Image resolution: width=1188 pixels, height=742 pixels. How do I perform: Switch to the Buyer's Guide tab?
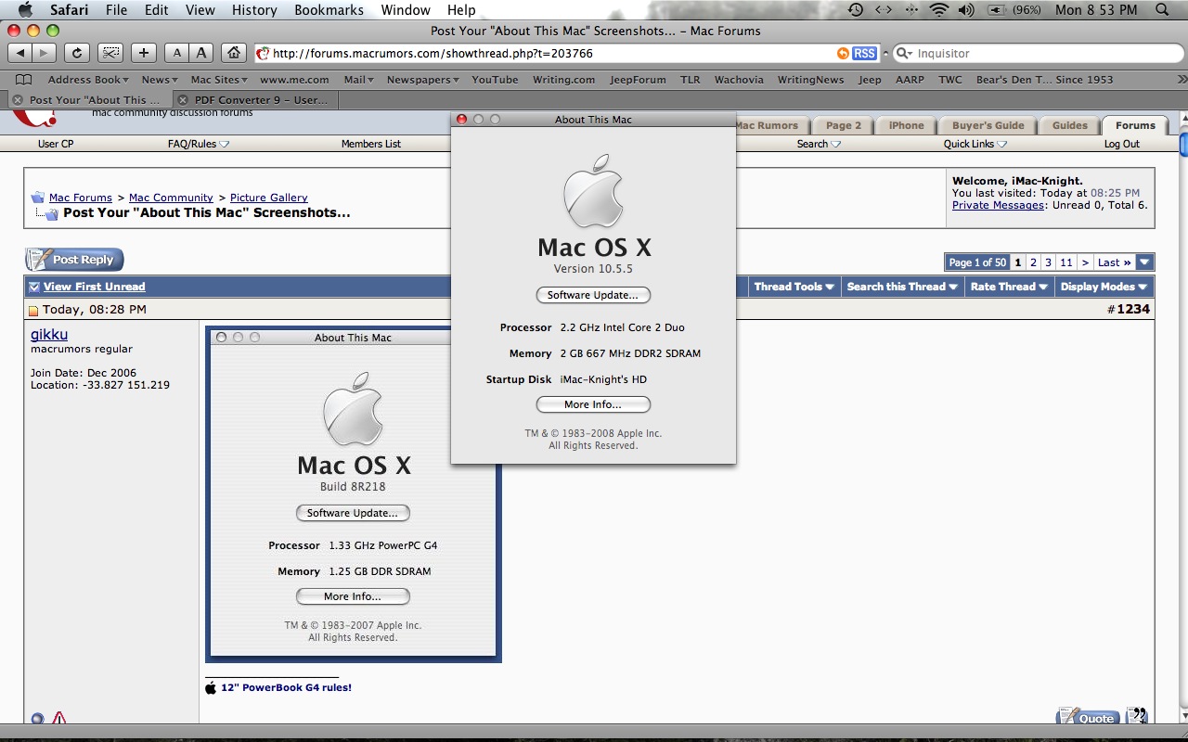[988, 125]
